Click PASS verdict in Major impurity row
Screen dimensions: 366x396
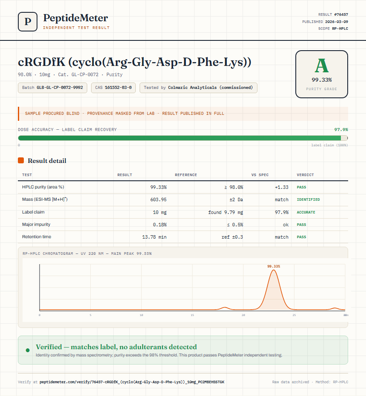(301, 225)
